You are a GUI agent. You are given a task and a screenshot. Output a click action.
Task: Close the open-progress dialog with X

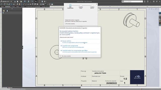[97, 4]
